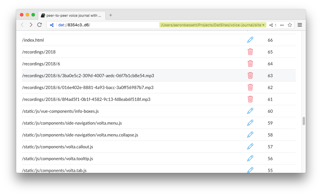This screenshot has width=322, height=196.
Task: Bookmark the page with the star icon
Action: coord(290,25)
